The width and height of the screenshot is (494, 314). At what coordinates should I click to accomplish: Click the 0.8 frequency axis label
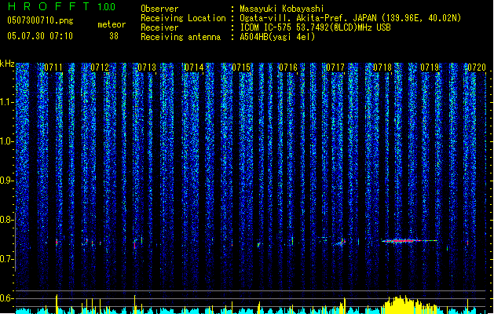(x=6, y=220)
